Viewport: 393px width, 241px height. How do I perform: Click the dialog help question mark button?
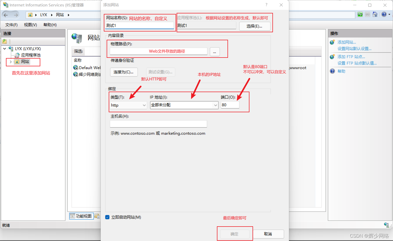[x=266, y=5]
